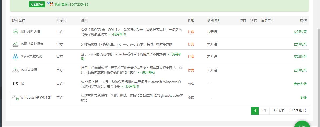Click the green 立即购买 button at top
320x127 pixels.
(37, 4)
